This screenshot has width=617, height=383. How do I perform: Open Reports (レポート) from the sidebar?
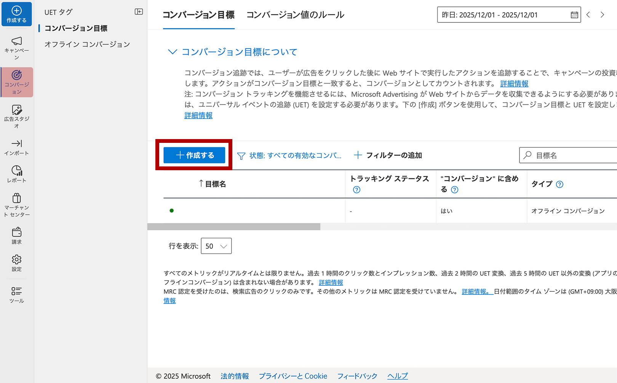click(16, 174)
